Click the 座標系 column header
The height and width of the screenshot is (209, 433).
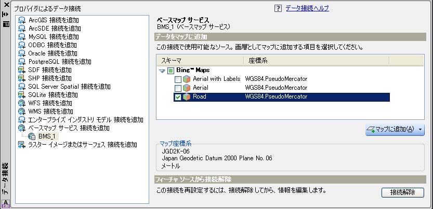[317, 61]
